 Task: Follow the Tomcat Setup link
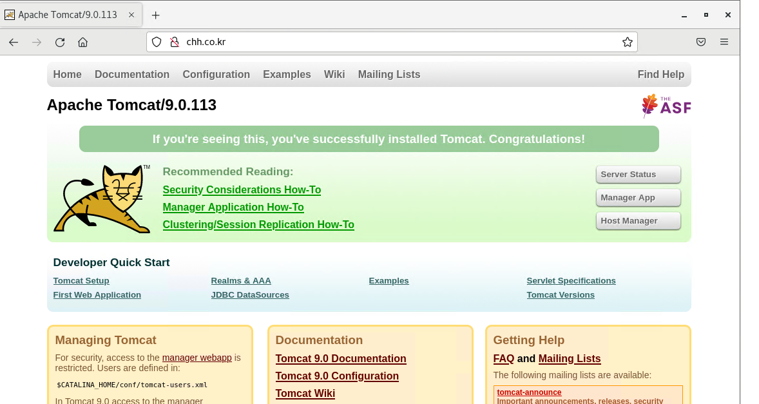click(x=81, y=281)
